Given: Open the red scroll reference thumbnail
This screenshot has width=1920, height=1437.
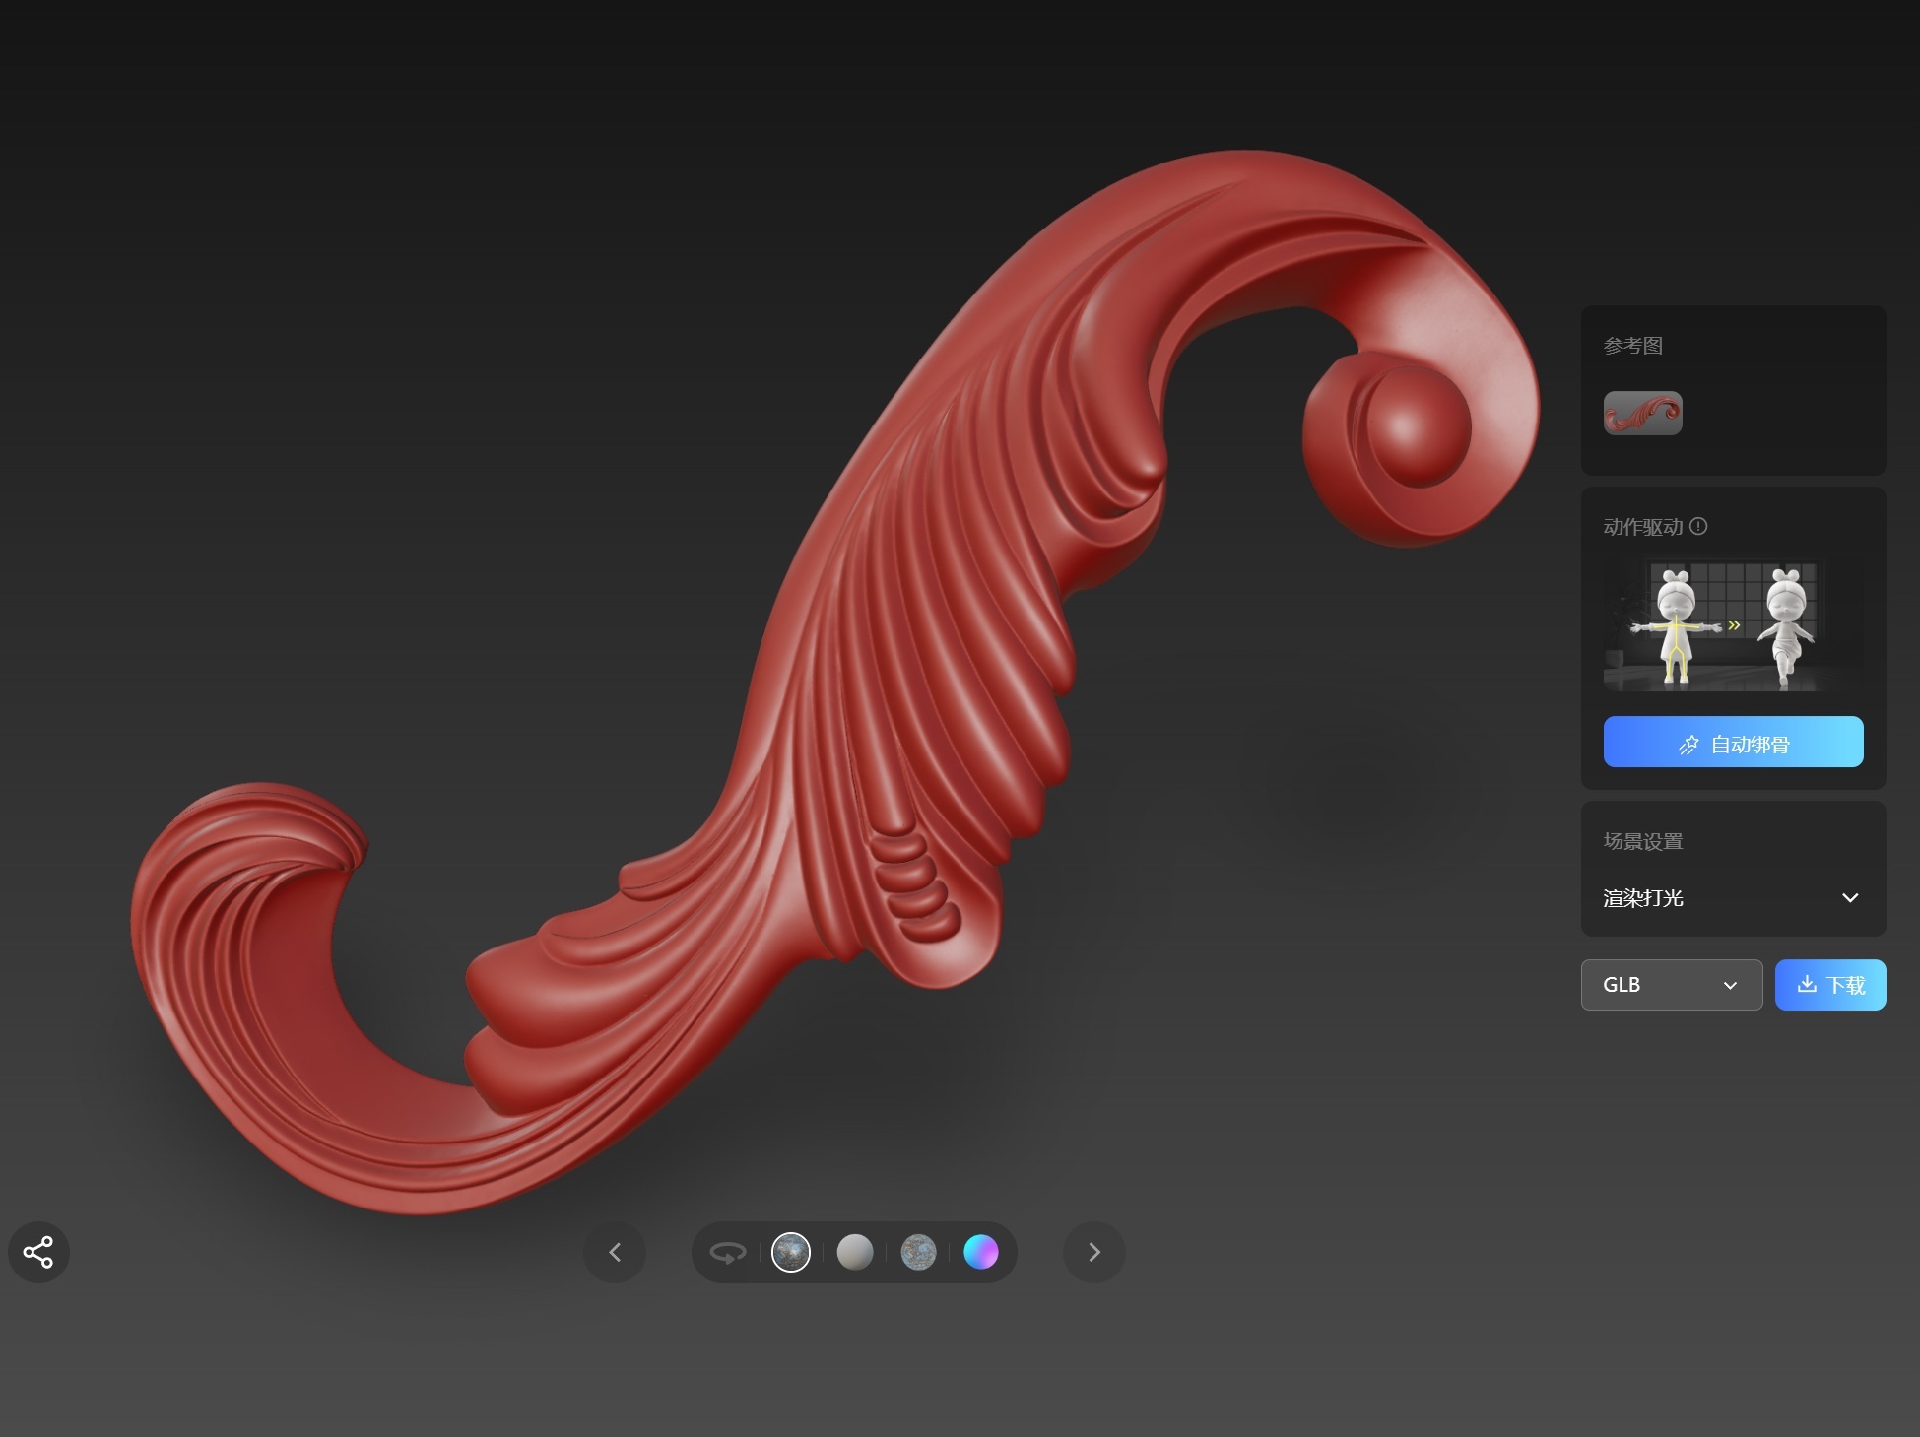Looking at the screenshot, I should pos(1642,413).
